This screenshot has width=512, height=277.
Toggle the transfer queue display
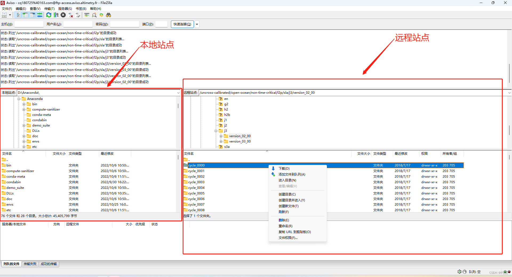(40, 15)
